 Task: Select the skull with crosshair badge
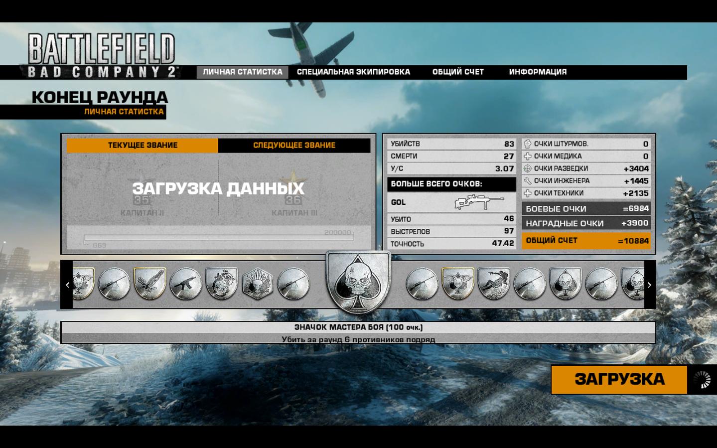click(221, 284)
